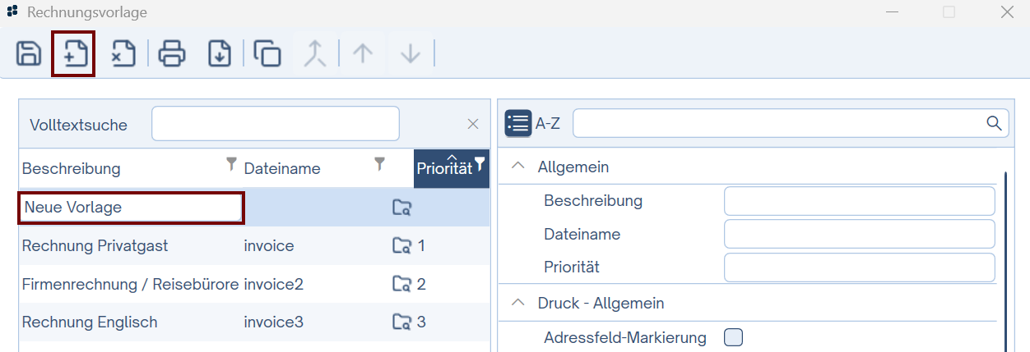The height and width of the screenshot is (352, 1030).
Task: Open file browser for invoice3 row
Action: pos(401,322)
